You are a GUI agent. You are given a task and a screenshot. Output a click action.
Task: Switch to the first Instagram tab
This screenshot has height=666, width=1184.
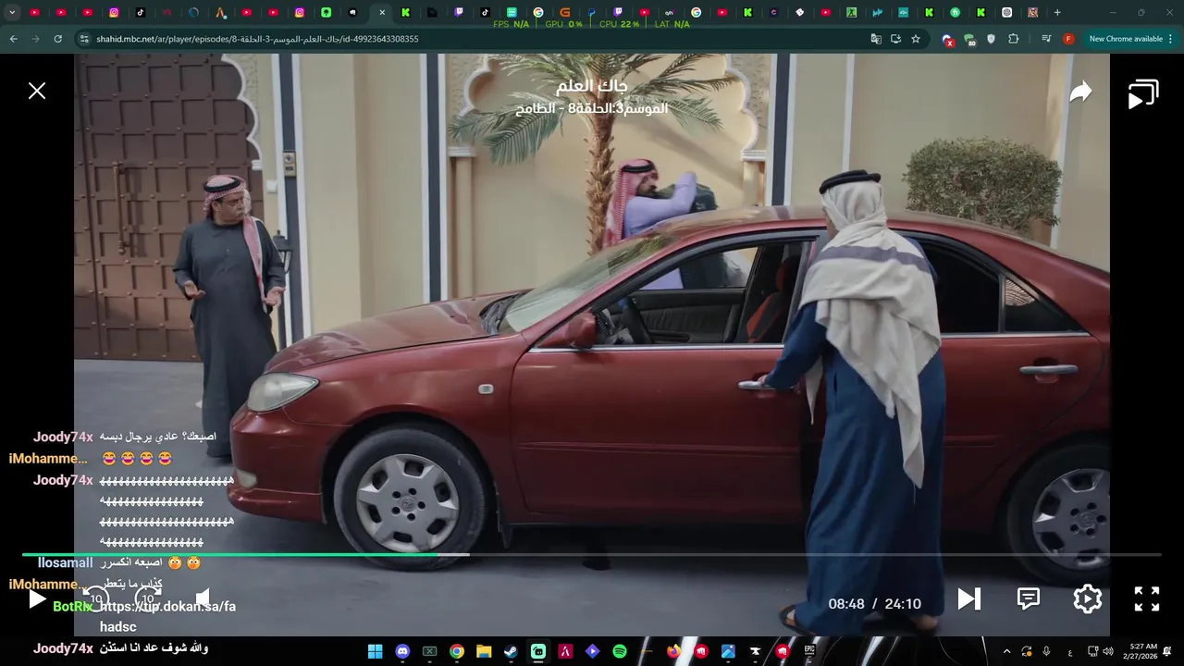(x=114, y=12)
